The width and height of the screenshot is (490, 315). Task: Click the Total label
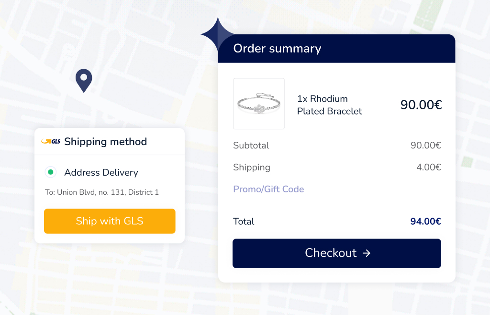(x=244, y=221)
